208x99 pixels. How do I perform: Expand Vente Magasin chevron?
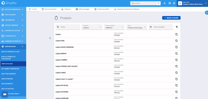(22, 15)
